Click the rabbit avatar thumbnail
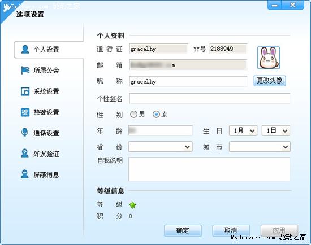 pyautogui.click(x=269, y=58)
